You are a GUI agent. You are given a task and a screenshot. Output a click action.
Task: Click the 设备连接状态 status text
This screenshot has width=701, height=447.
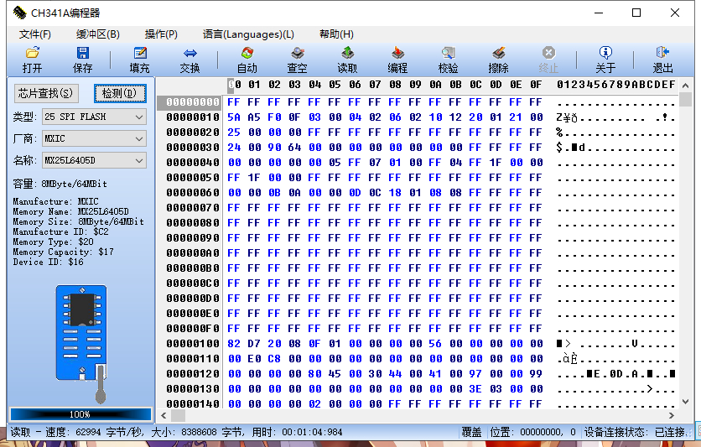click(x=635, y=432)
